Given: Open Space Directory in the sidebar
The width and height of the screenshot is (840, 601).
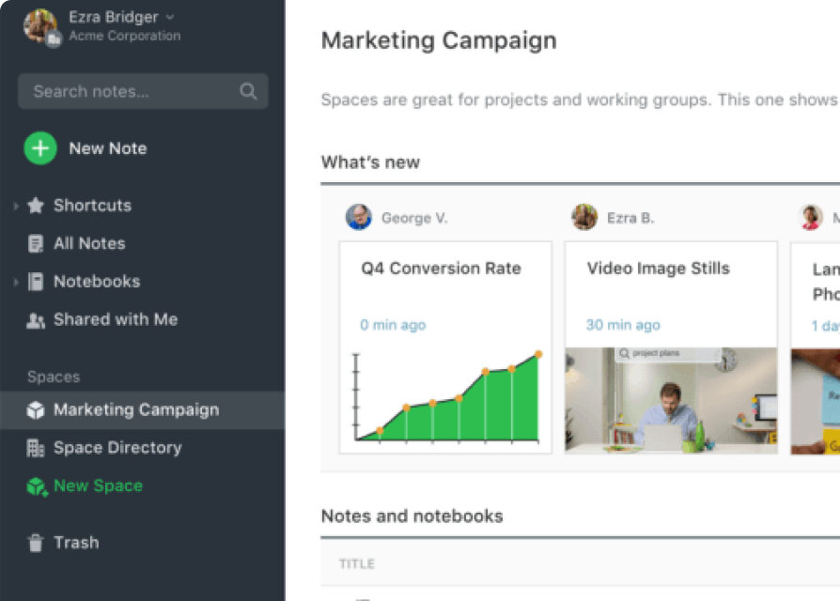Looking at the screenshot, I should coord(117,448).
